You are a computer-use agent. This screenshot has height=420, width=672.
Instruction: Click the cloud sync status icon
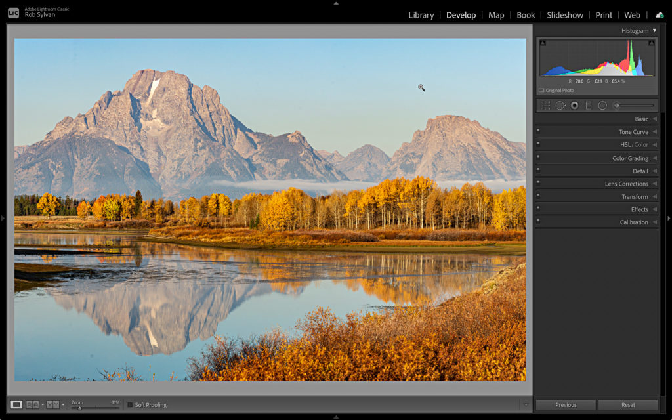(659, 15)
